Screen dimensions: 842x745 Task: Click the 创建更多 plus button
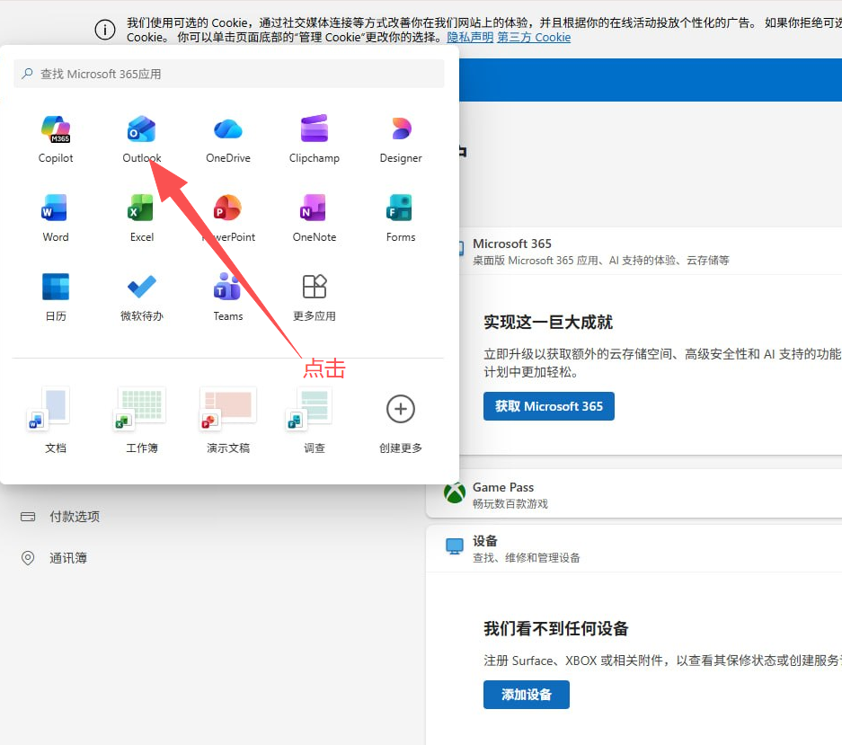(x=401, y=409)
